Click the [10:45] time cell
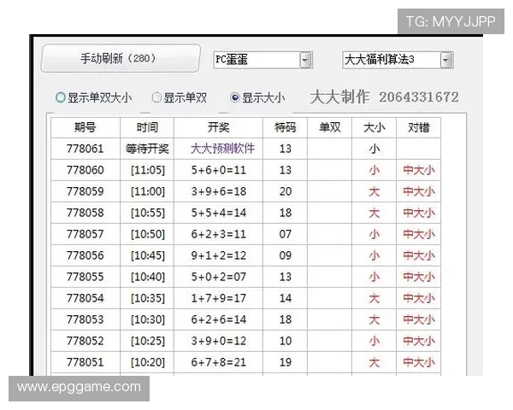The image size is (513, 410). coord(147,255)
